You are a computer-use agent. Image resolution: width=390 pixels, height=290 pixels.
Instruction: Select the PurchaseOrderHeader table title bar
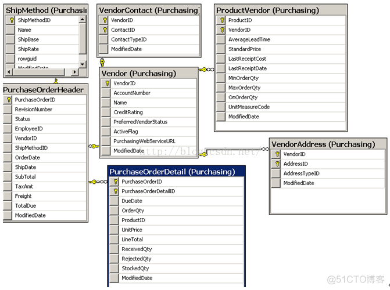pos(45,90)
